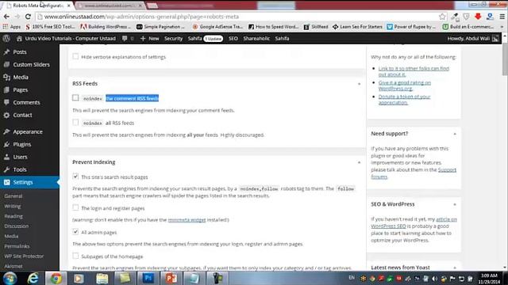The height and width of the screenshot is (285, 508).
Task: Switch to Chrome in taskbar
Action: tap(56, 278)
